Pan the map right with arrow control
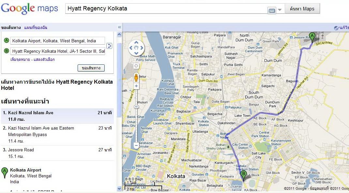The image size is (349, 193). point(142,48)
